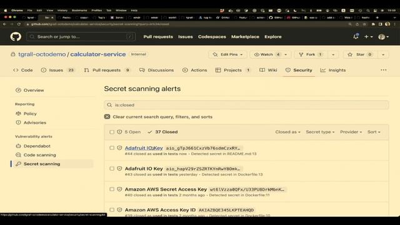This screenshot has height=225, width=400.
Task: Open the repository tabs overflow menu
Action: tap(383, 70)
